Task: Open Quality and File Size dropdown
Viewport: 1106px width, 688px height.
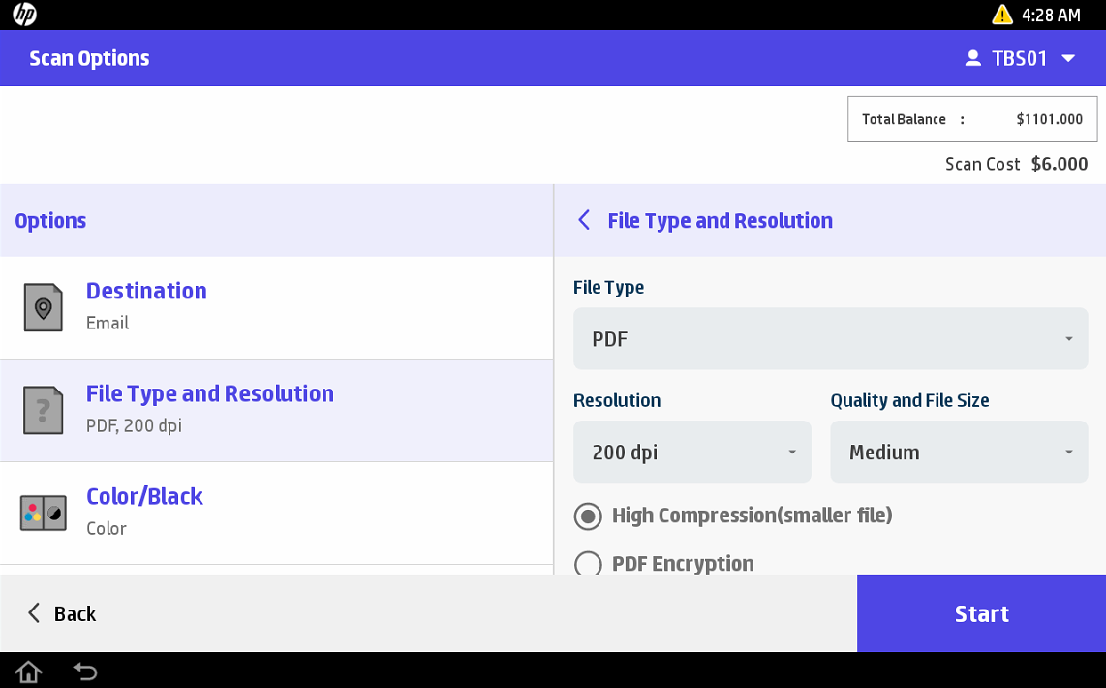Action: pos(958,452)
